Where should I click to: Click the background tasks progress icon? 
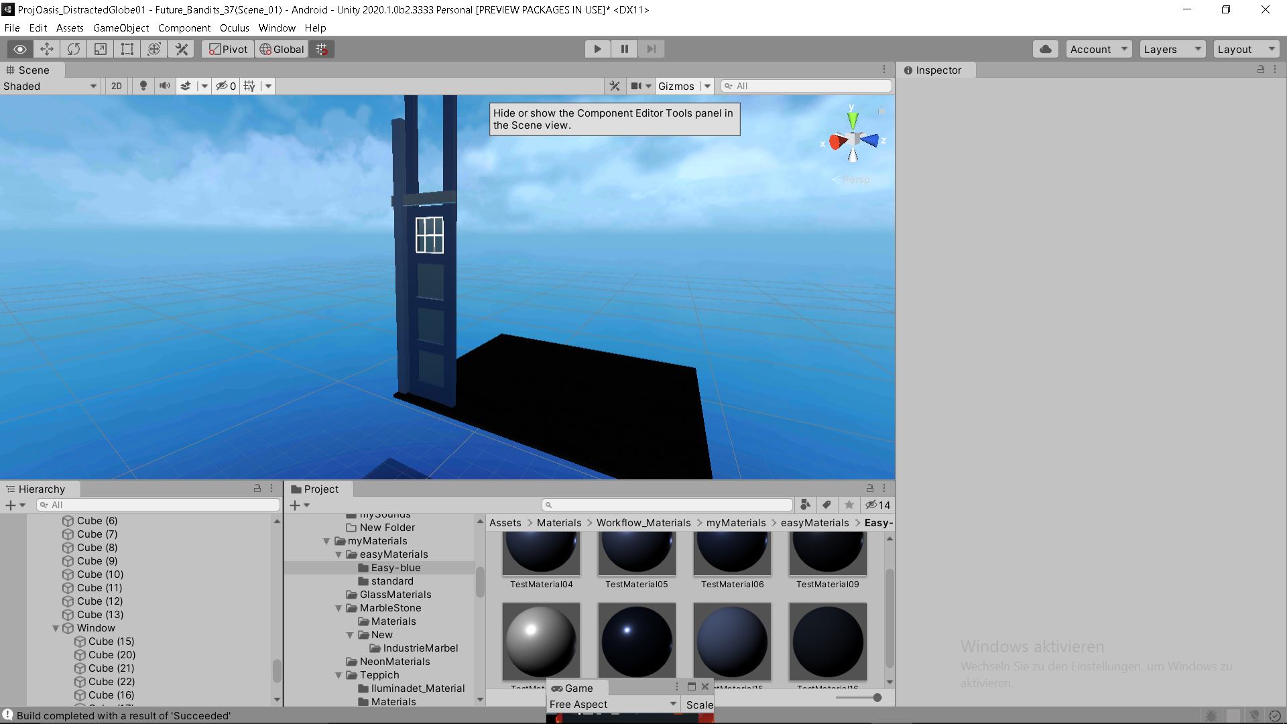[1274, 715]
